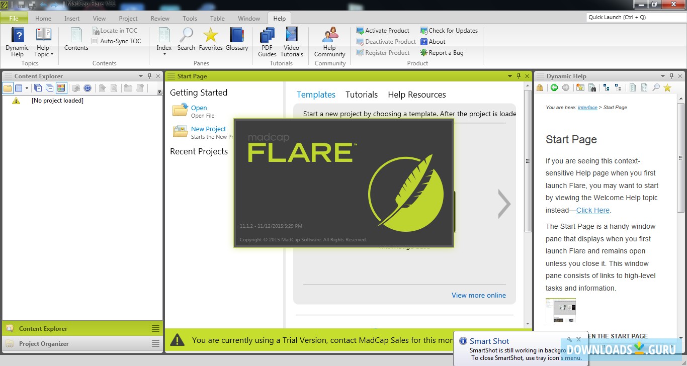Switch to the Project Organizer pane button
This screenshot has width=687, height=366.
click(x=82, y=344)
